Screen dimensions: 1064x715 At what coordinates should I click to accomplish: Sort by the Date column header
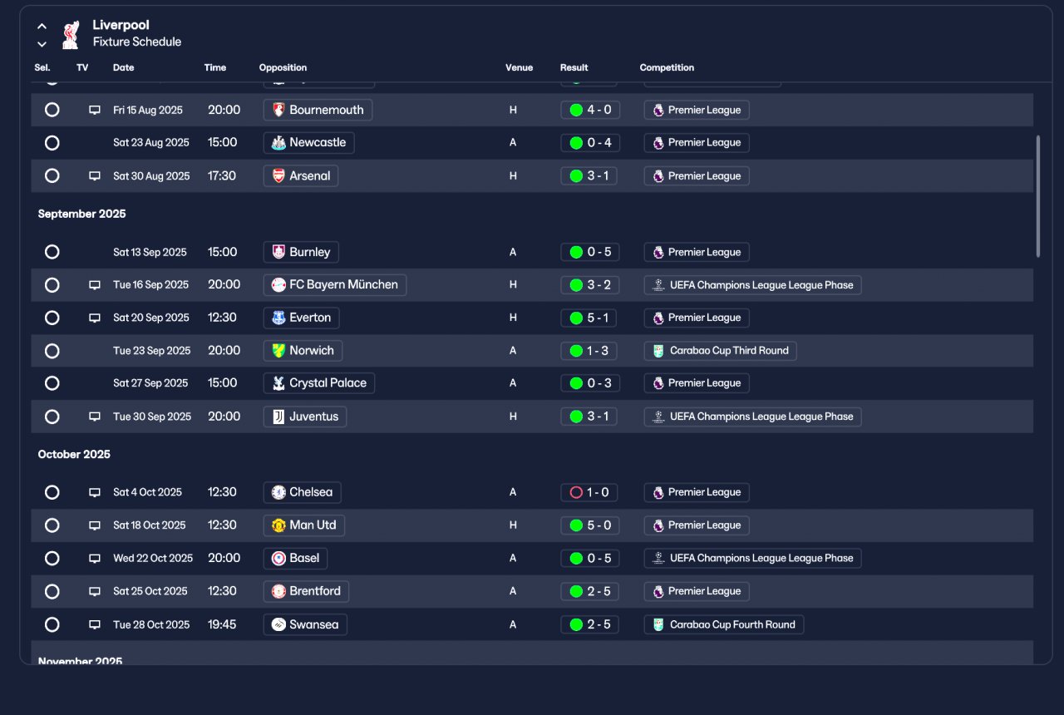124,67
